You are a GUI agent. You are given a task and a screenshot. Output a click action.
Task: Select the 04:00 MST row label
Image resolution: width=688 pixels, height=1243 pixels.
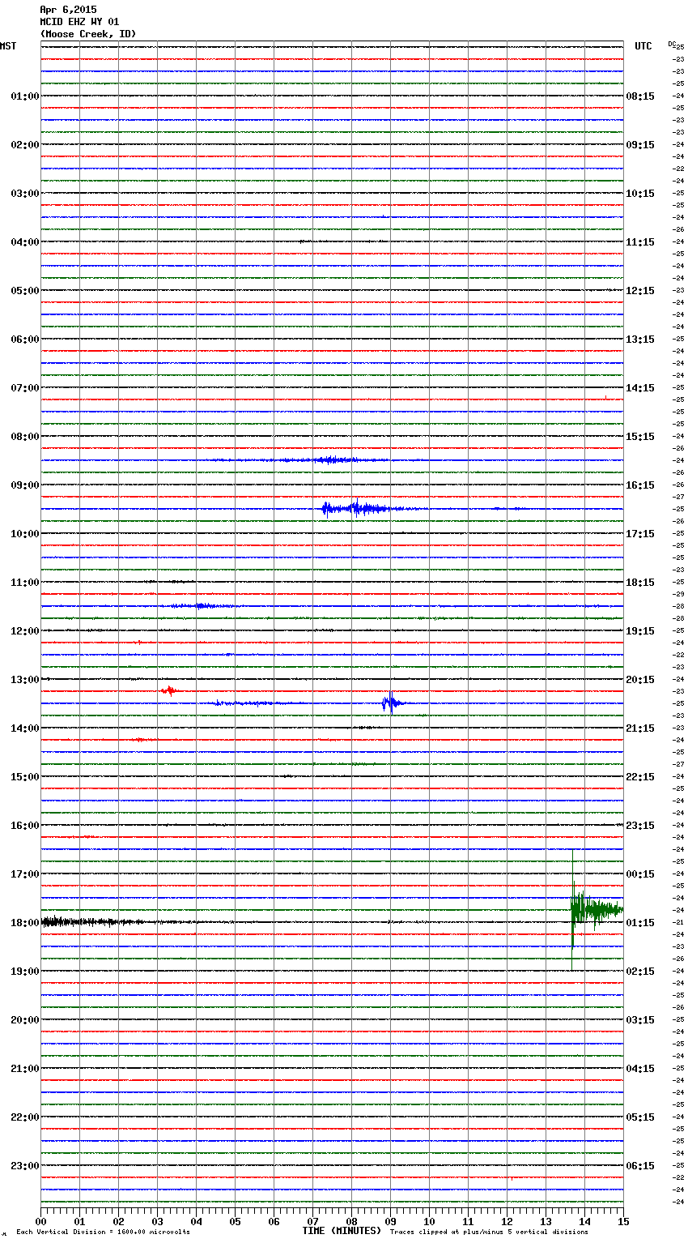25,242
